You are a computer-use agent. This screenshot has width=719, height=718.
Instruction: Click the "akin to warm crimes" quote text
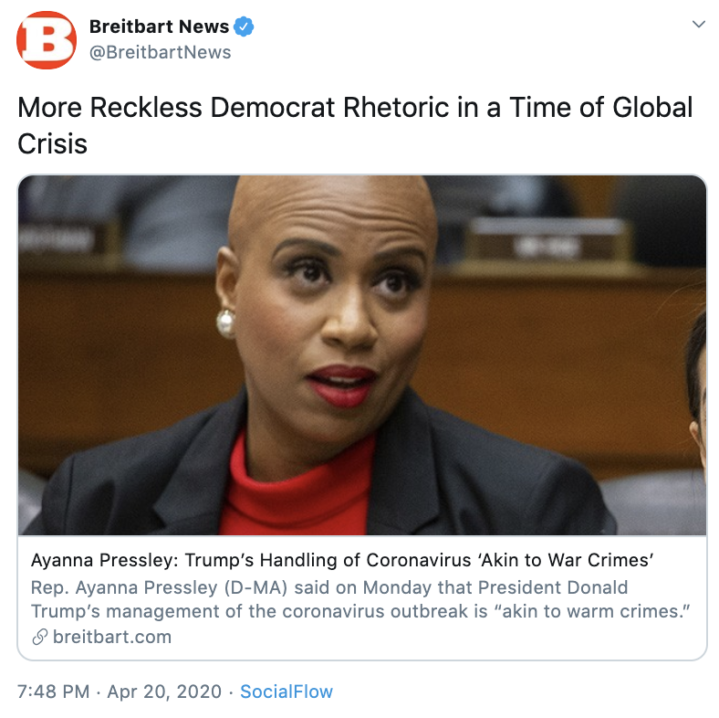click(592, 611)
